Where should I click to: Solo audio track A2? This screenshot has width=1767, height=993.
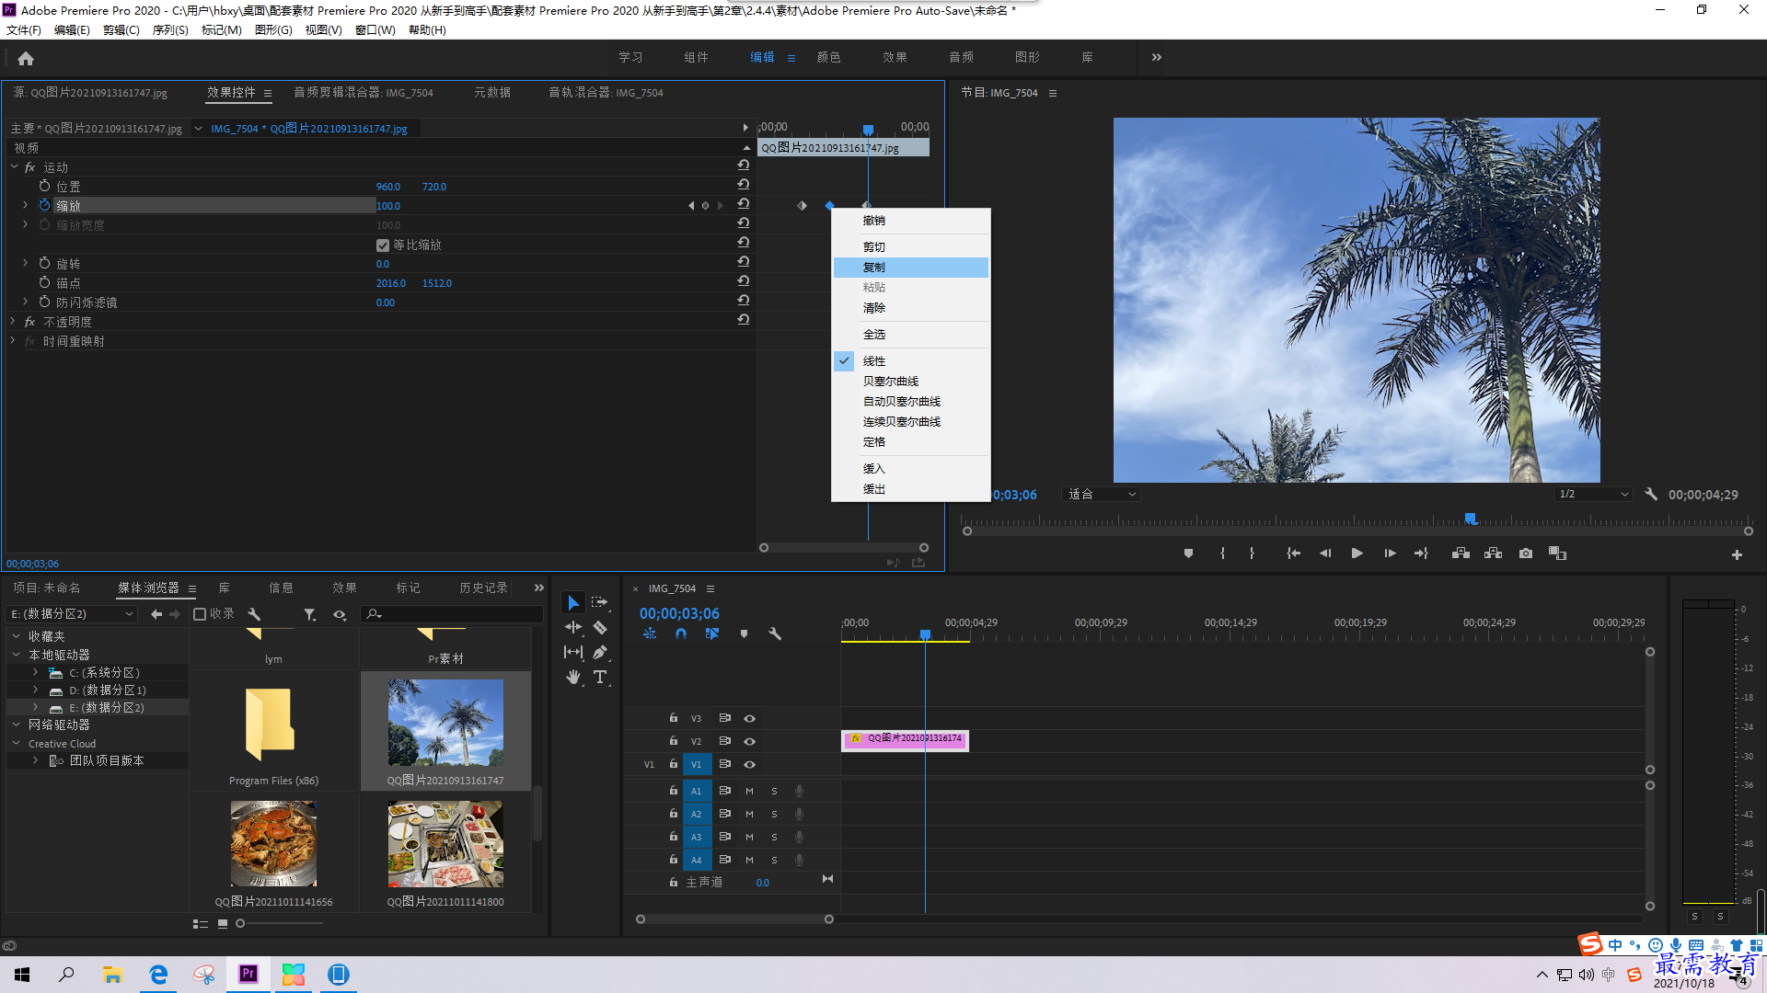tap(774, 814)
